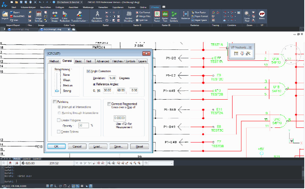Click the Color Reduction tool
The width and height of the screenshot is (305, 189).
click(x=65, y=16)
